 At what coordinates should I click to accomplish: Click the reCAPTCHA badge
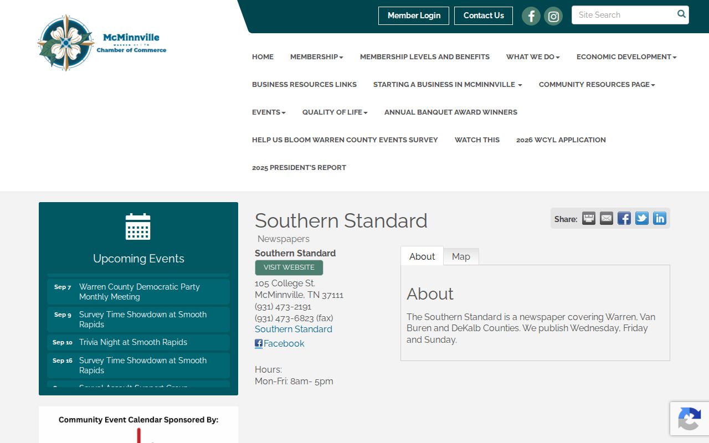689,418
